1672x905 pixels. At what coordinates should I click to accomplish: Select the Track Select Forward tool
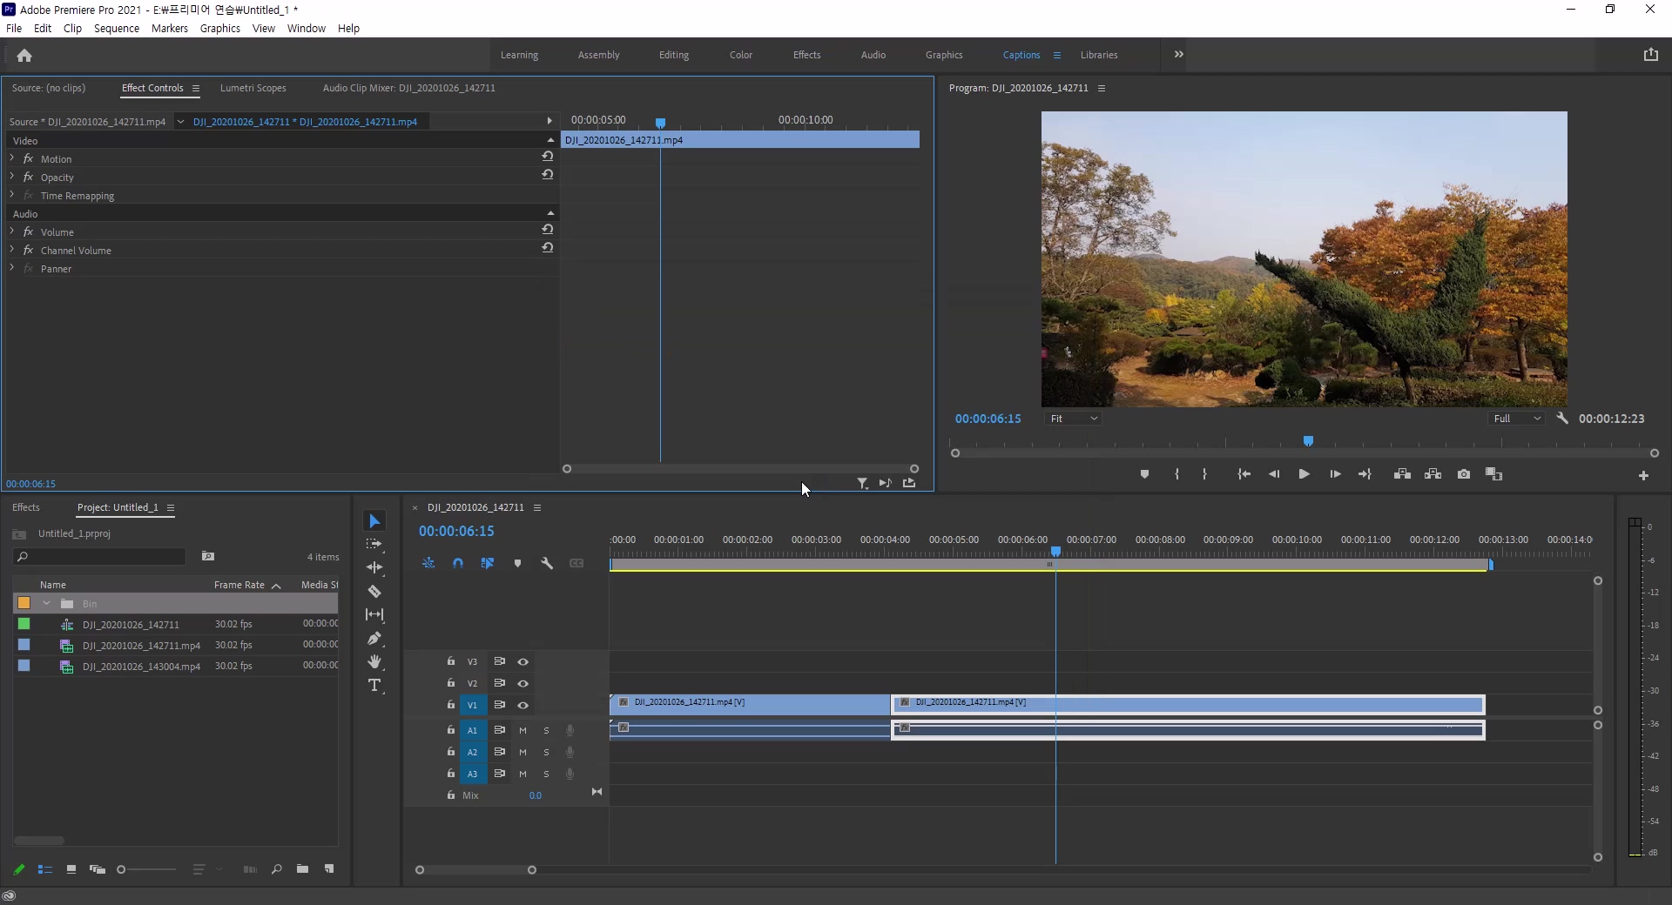tap(374, 544)
